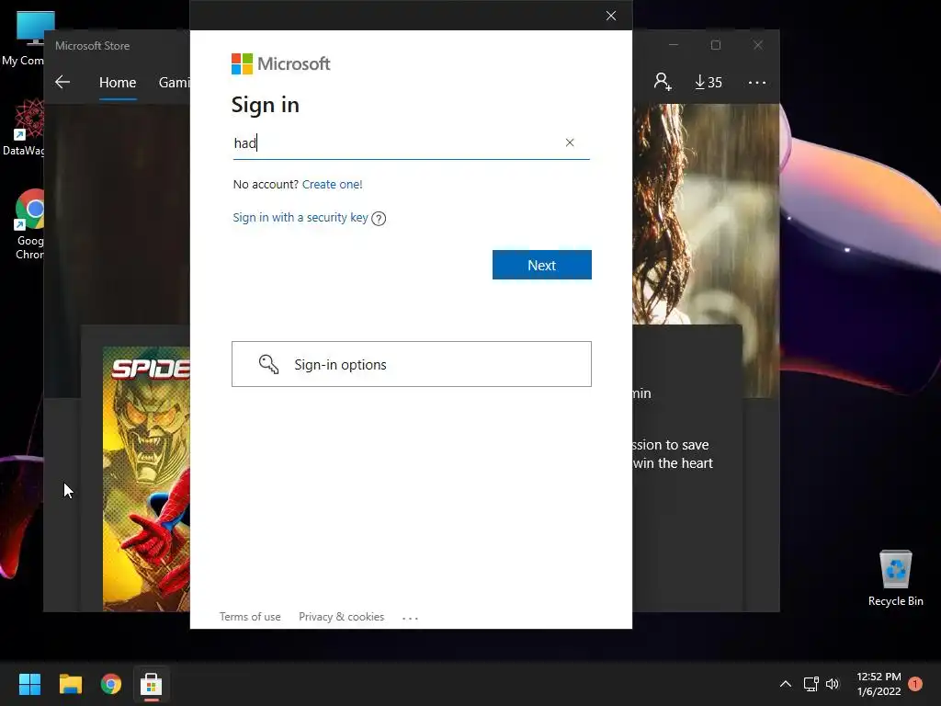Screen dimensions: 941x706
Task: Select My Computer desktop icon
Action: pyautogui.click(x=27, y=37)
